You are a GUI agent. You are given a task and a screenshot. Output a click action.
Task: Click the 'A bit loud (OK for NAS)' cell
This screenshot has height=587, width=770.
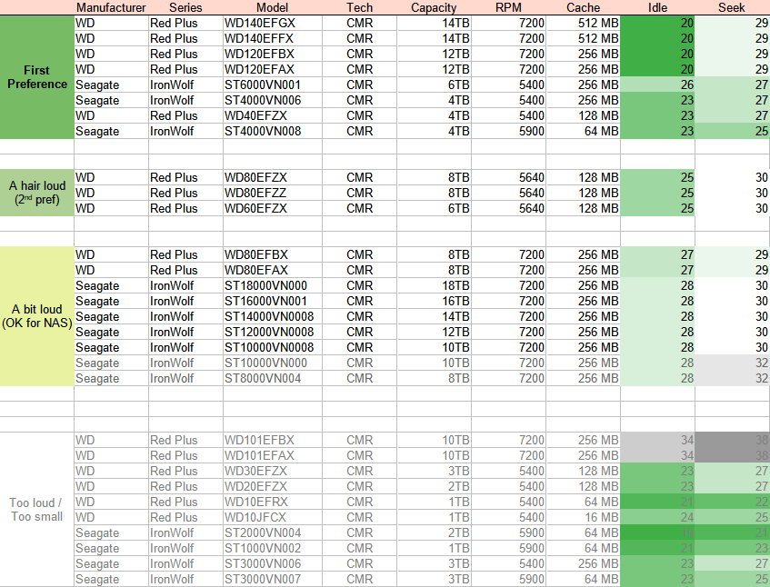(37, 316)
